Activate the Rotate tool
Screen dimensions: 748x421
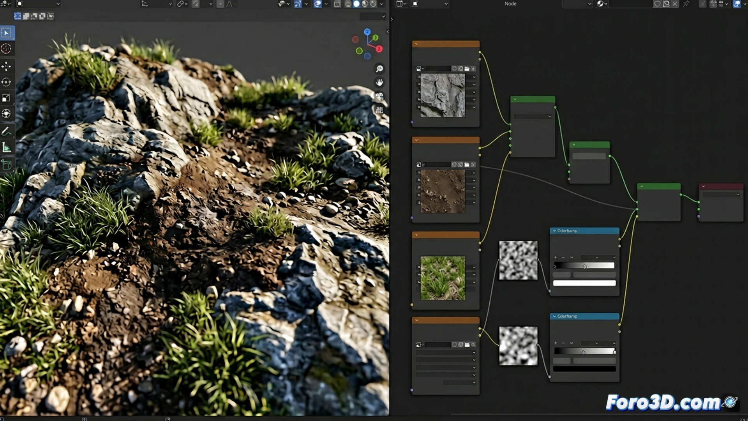[x=7, y=82]
